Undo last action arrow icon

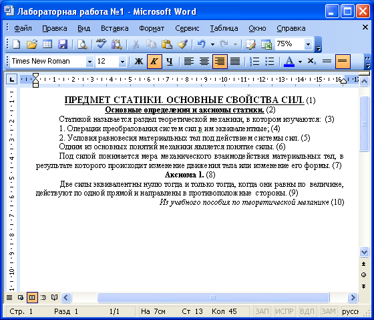pos(202,44)
